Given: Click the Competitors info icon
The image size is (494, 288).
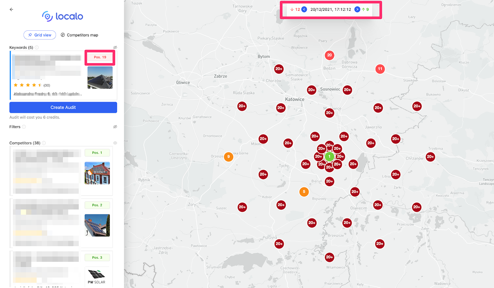Looking at the screenshot, I should coord(44,143).
